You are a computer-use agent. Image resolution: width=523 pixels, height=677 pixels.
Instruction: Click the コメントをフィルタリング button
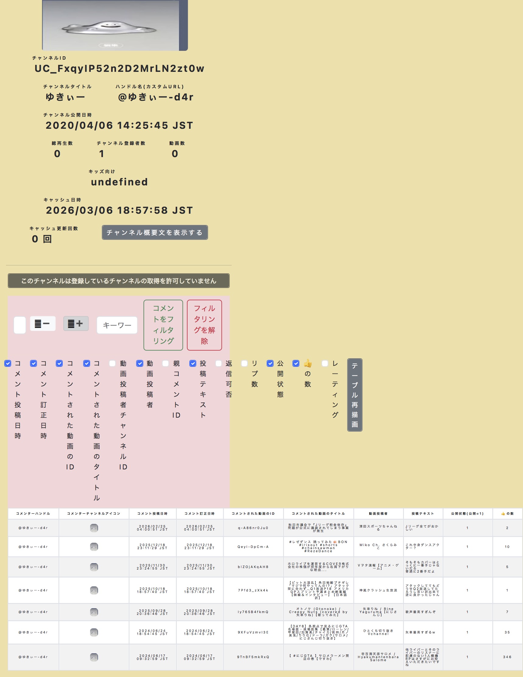pyautogui.click(x=163, y=325)
